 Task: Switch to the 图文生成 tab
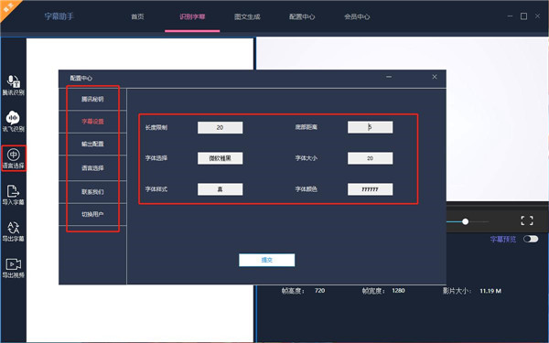(x=247, y=16)
